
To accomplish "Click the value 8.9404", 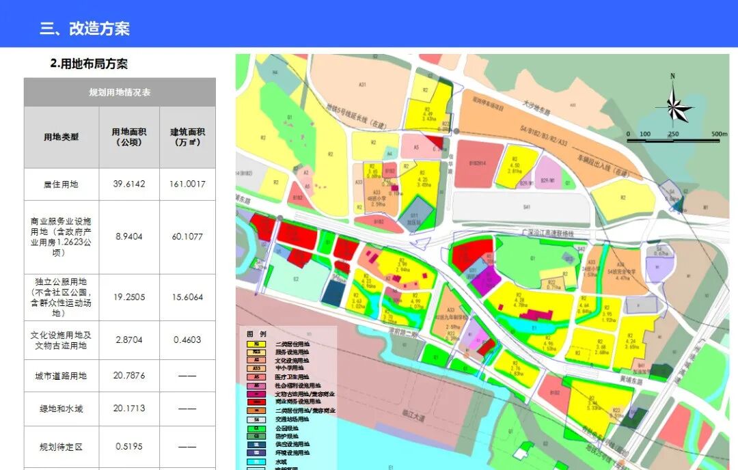I will coord(129,236).
